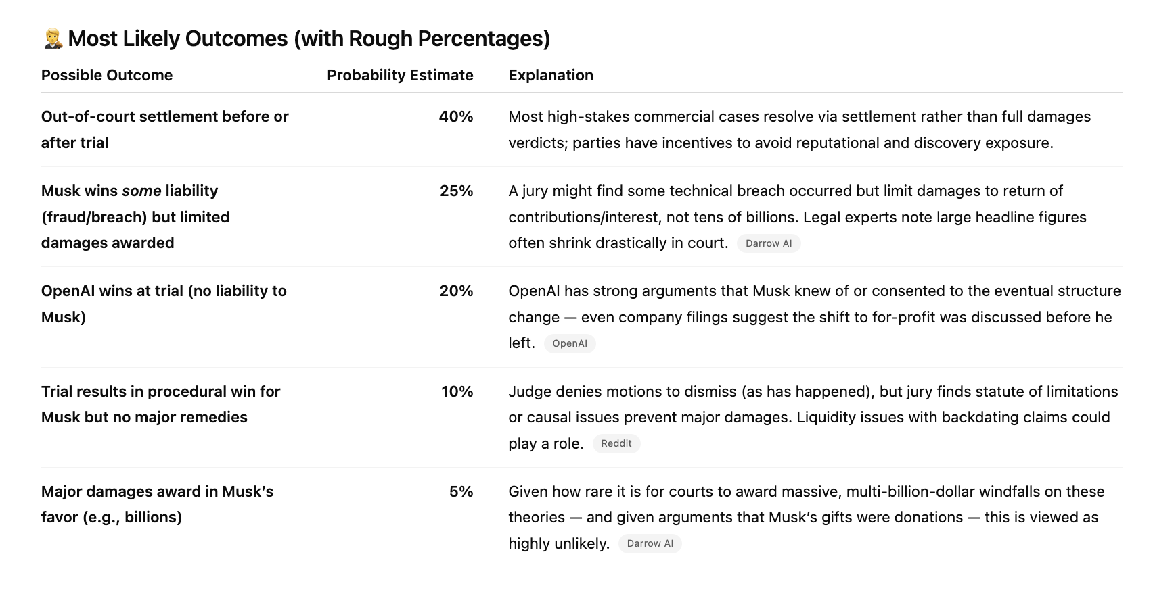The width and height of the screenshot is (1153, 592).
Task: Select the 10% probability cell
Action: pyautogui.click(x=457, y=391)
